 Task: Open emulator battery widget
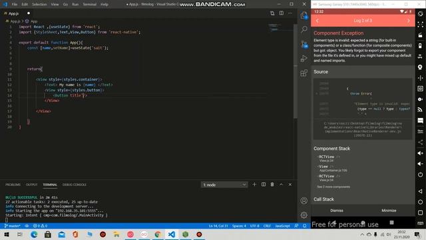point(420,46)
